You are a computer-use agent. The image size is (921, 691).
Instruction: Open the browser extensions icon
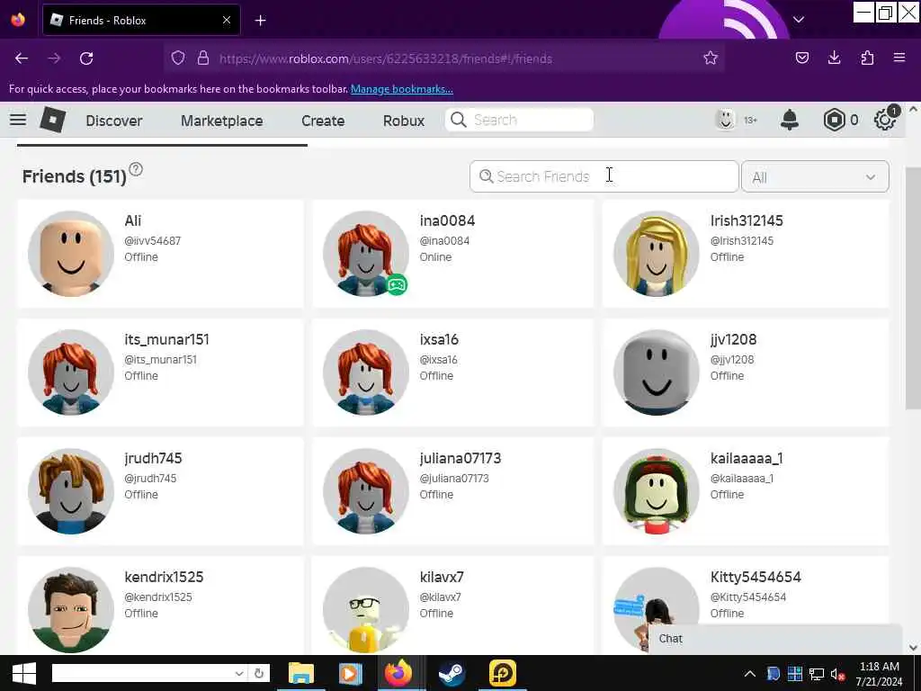[867, 58]
